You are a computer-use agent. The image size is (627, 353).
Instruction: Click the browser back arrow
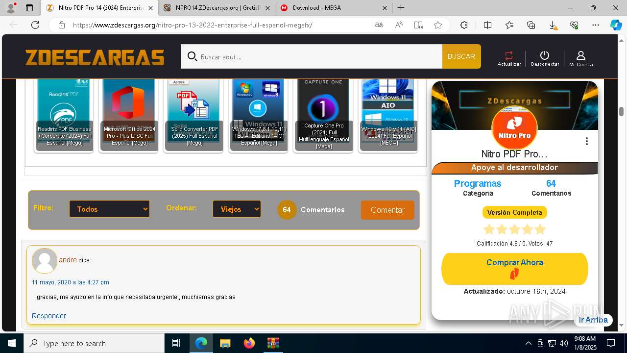pyautogui.click(x=14, y=25)
